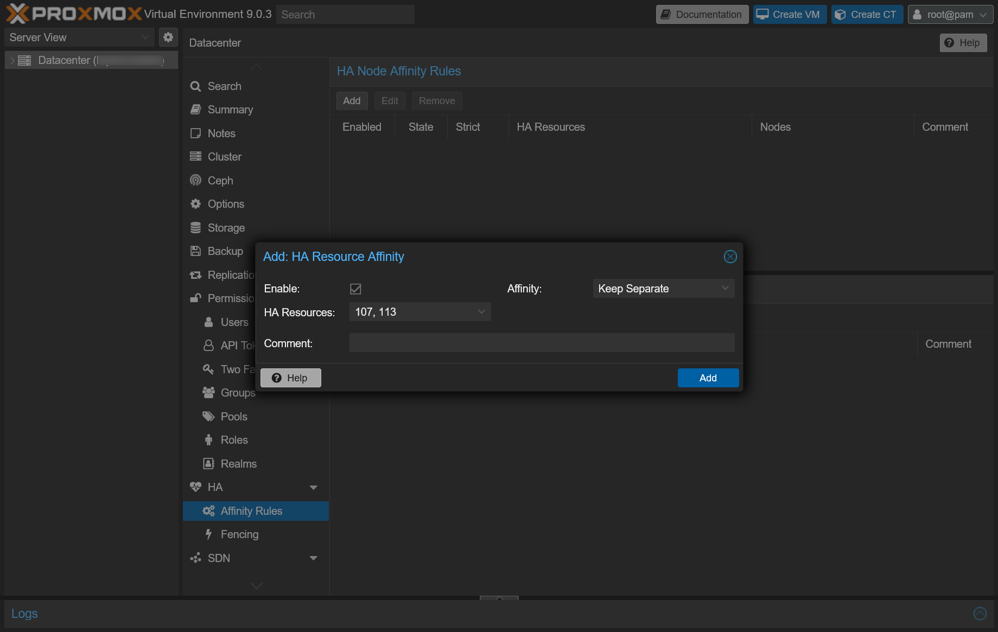This screenshot has height=632, width=998.
Task: Click the bottom panel splitter collapse handle
Action: coord(499,598)
